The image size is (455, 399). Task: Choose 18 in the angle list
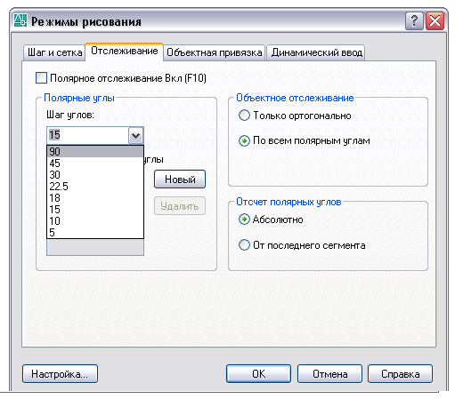[x=95, y=198]
